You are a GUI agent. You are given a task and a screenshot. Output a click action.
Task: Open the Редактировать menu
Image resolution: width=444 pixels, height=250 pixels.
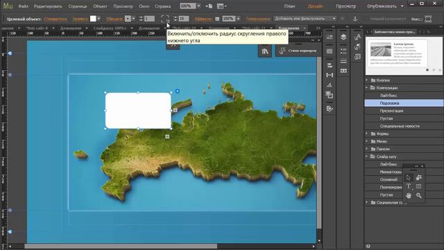[x=48, y=6]
